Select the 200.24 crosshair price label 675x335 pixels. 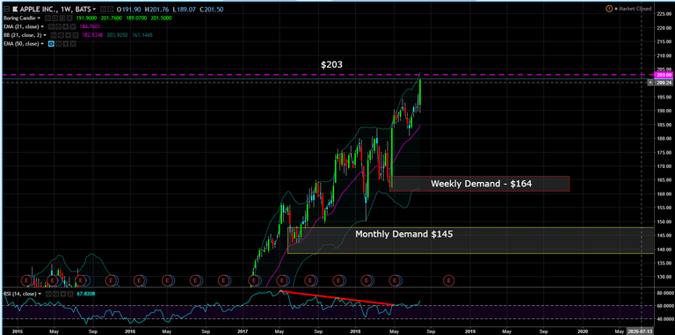664,83
